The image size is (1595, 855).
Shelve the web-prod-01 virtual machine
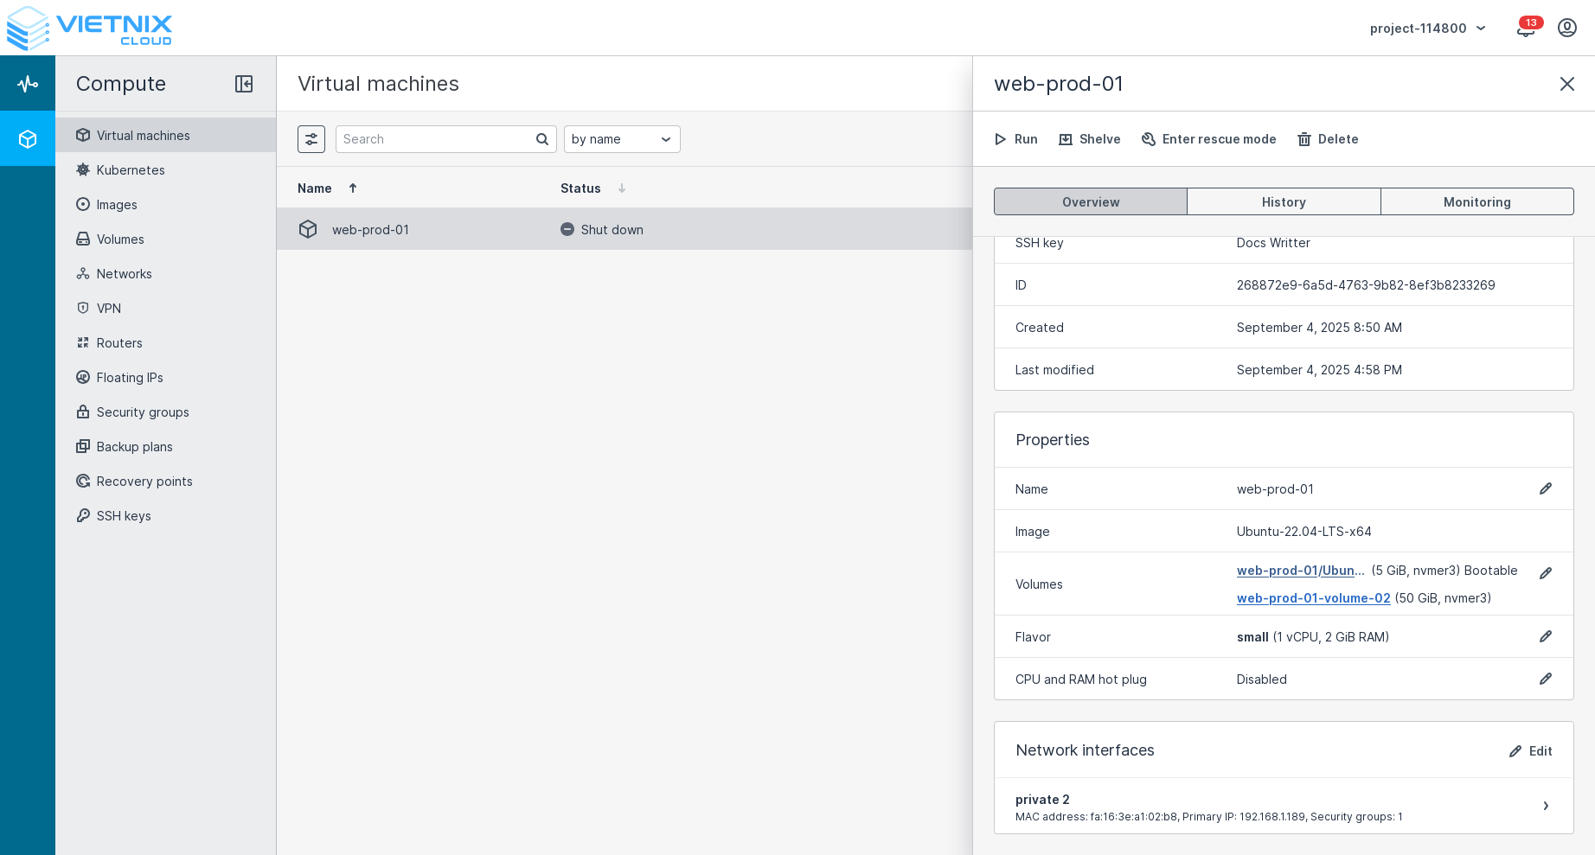[1089, 139]
